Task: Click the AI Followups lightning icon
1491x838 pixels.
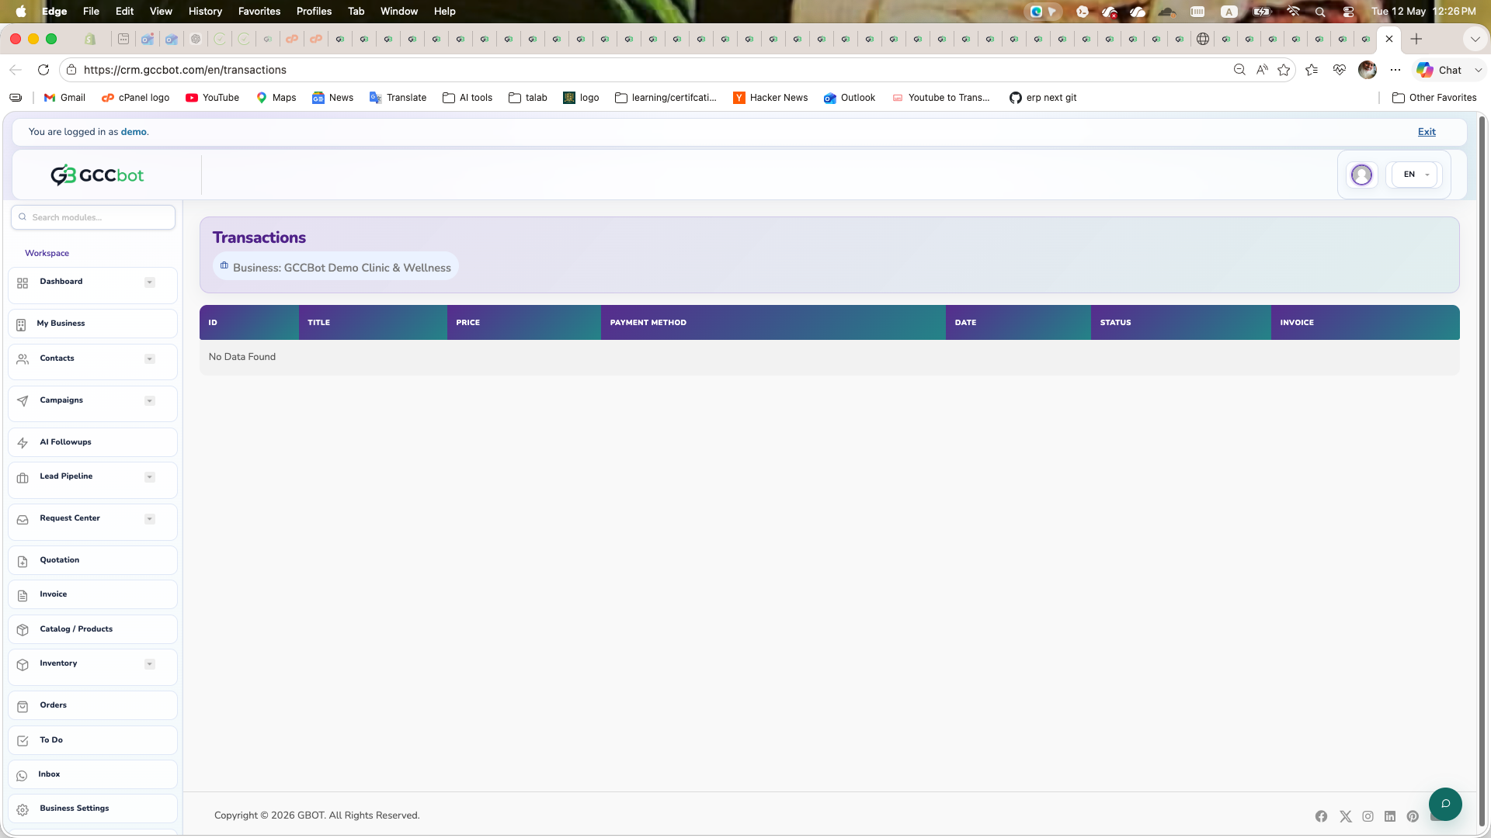Action: [x=23, y=443]
